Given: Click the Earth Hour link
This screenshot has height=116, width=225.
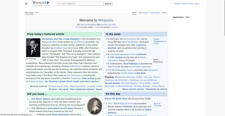Looking at the screenshot, I should 121,99.
